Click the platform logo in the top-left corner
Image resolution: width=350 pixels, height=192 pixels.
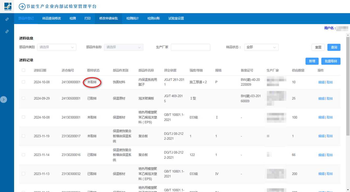[7, 6]
